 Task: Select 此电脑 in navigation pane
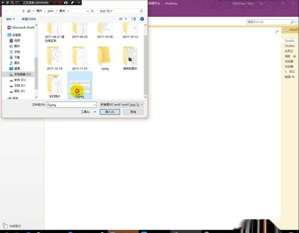(x=14, y=35)
